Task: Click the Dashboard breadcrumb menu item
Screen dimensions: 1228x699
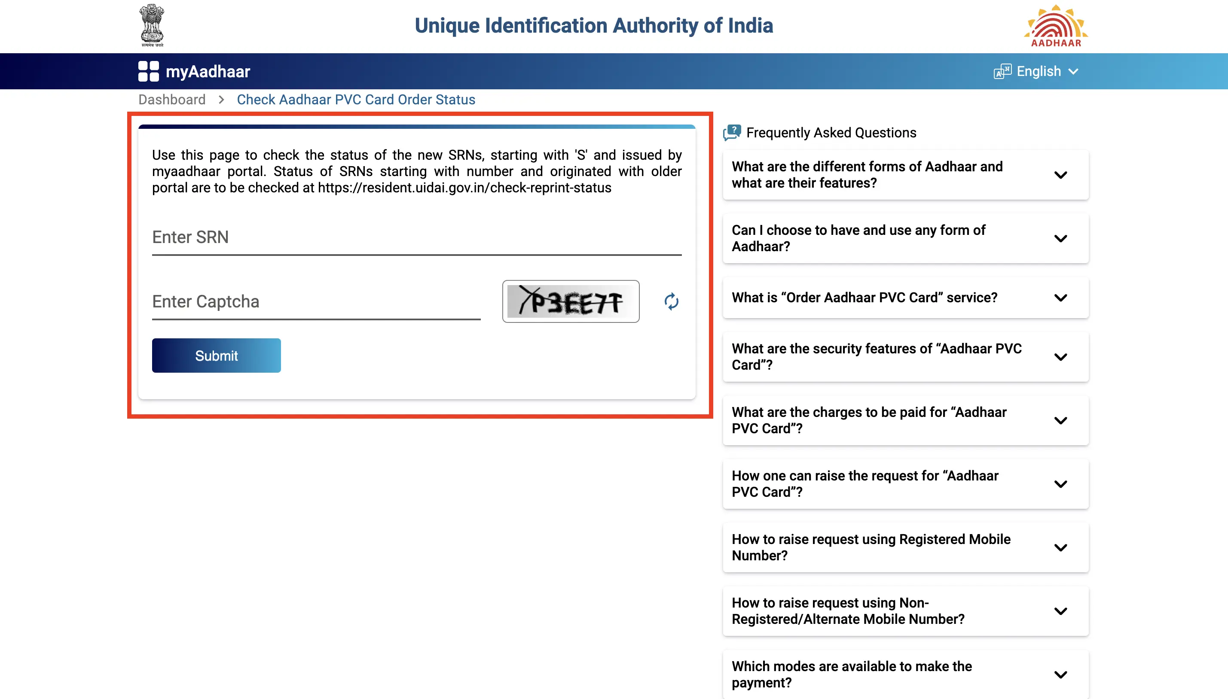Action: tap(172, 100)
